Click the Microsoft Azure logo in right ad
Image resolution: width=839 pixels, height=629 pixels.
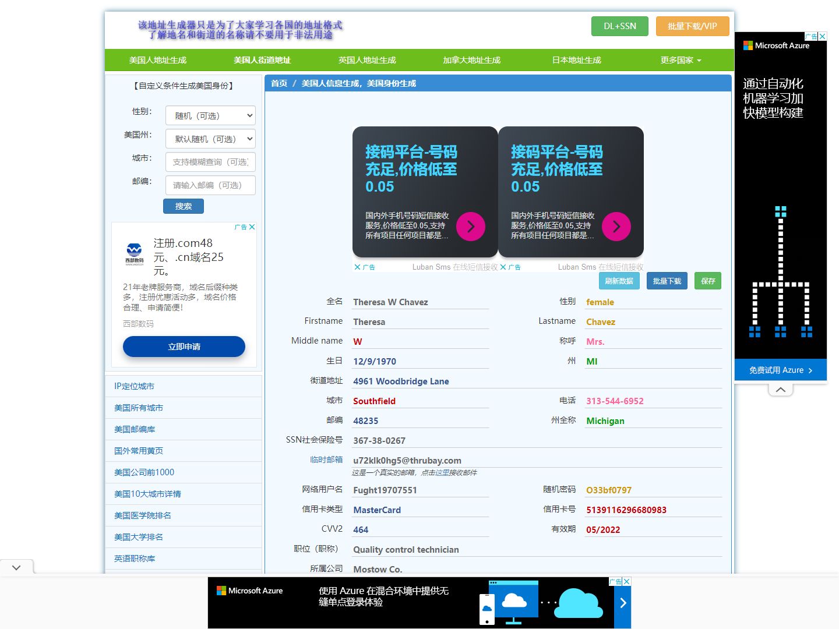tap(776, 45)
